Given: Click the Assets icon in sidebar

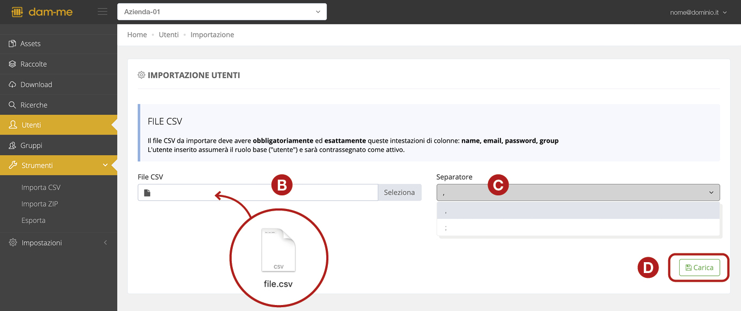Looking at the screenshot, I should (x=12, y=43).
